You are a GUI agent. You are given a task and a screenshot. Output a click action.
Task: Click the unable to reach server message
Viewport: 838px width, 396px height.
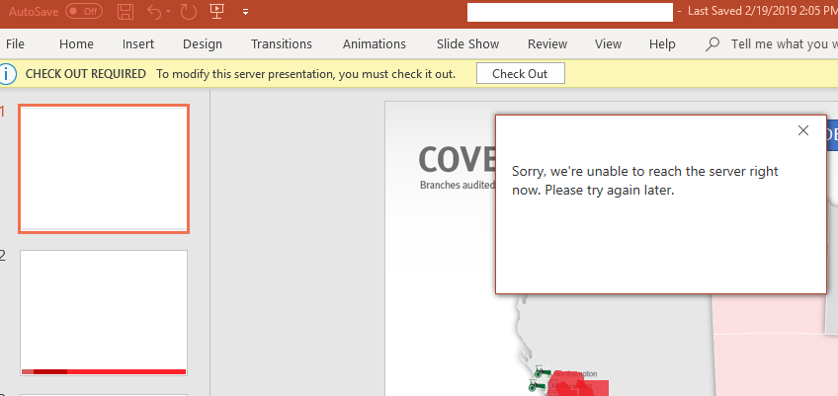point(645,181)
